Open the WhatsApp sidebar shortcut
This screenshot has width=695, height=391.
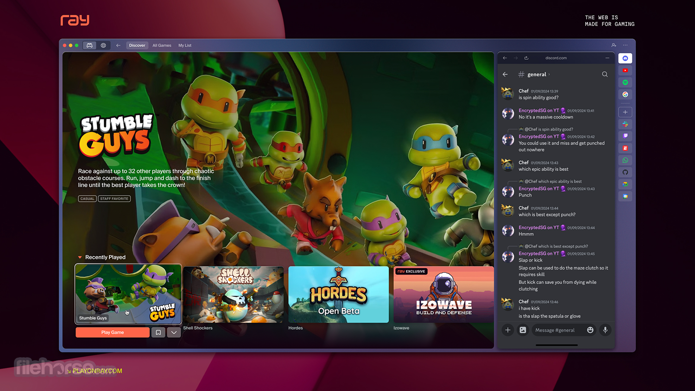pos(625,160)
